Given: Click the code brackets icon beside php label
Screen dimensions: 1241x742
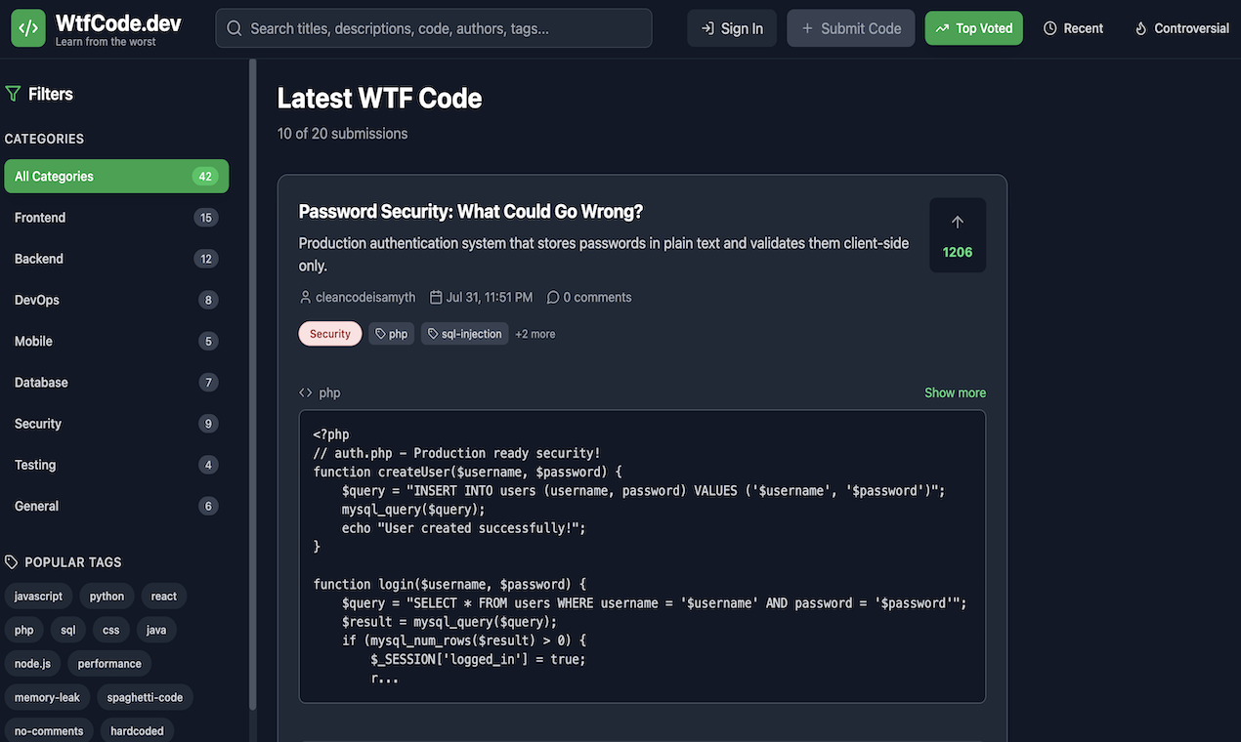Looking at the screenshot, I should coord(305,392).
